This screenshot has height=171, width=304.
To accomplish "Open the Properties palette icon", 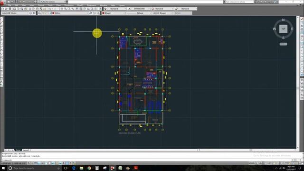I will pyautogui.click(x=77, y=9).
